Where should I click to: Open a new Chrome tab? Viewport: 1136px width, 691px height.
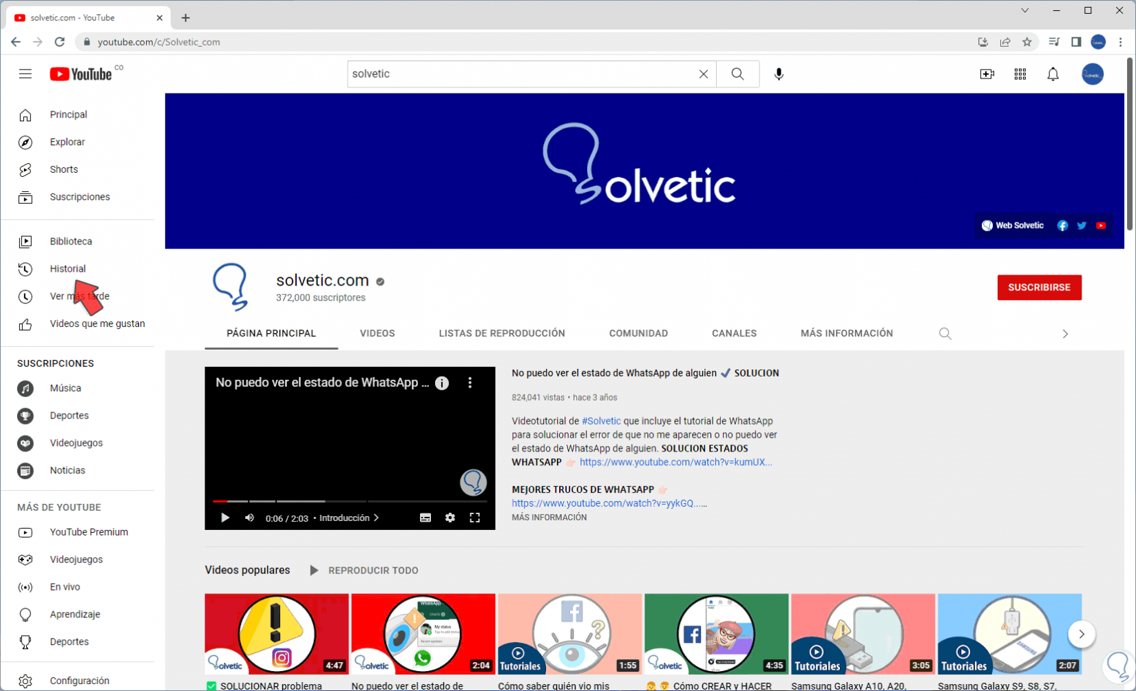tap(186, 18)
